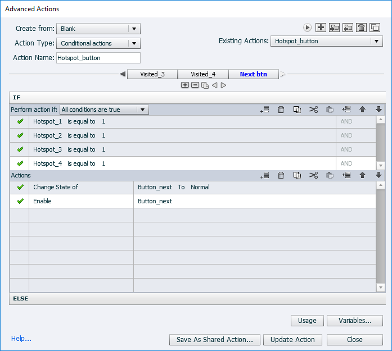
Task: Insert a condition row in the IF toolbar
Action: [346, 110]
